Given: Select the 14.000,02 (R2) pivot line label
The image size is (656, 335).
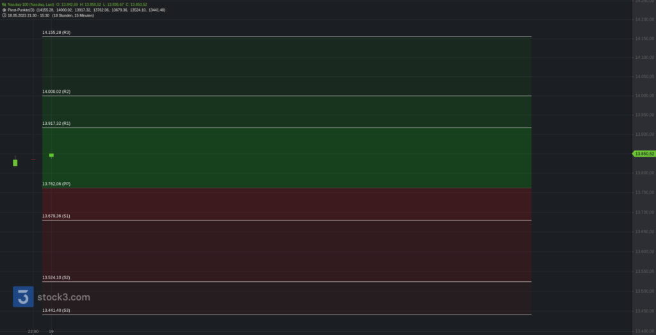Looking at the screenshot, I should pos(56,92).
